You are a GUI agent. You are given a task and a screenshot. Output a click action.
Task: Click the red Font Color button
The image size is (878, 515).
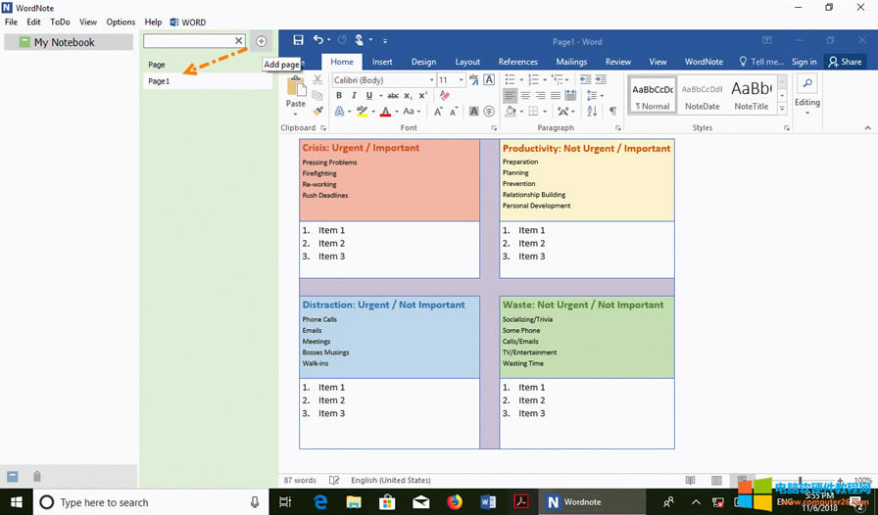384,112
